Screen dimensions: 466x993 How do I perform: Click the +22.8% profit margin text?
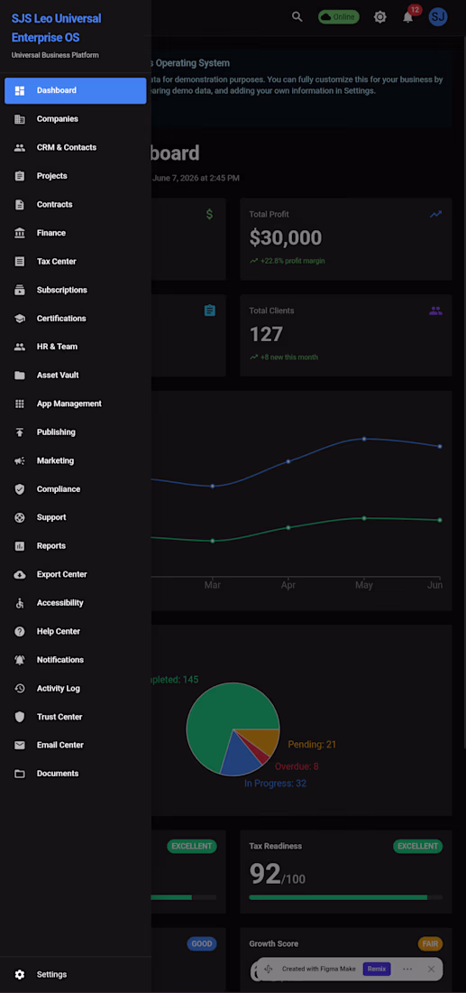coord(292,261)
